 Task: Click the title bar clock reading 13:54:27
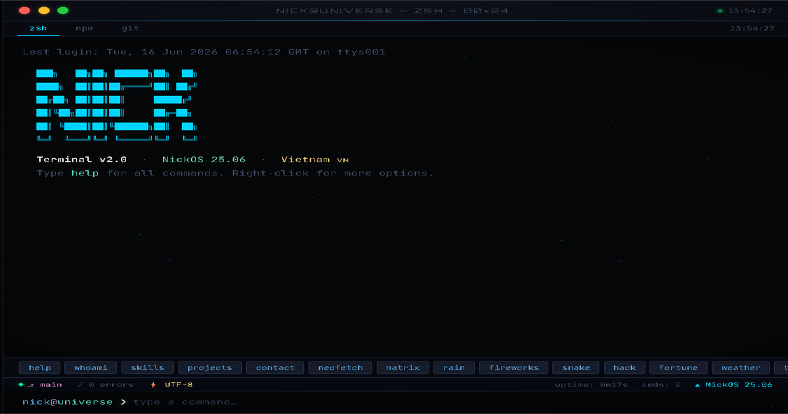[x=751, y=11]
